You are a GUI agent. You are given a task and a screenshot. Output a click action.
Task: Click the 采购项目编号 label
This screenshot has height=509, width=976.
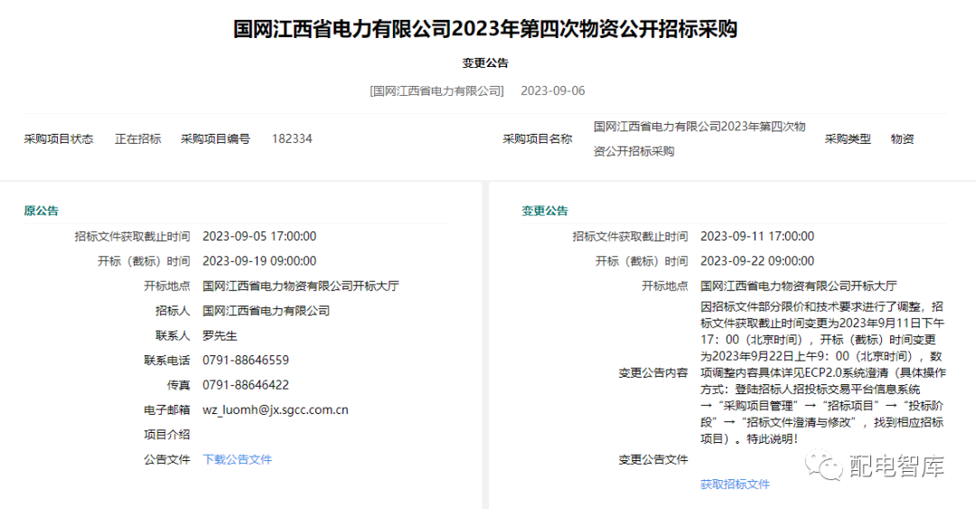coord(215,139)
